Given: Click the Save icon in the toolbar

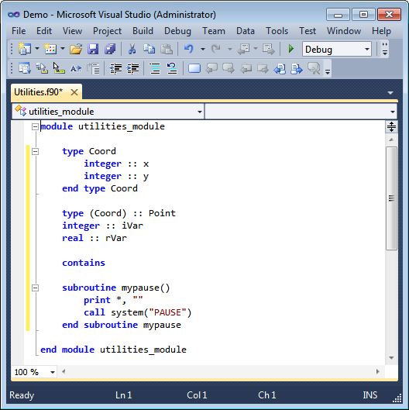Looking at the screenshot, I should [x=93, y=49].
